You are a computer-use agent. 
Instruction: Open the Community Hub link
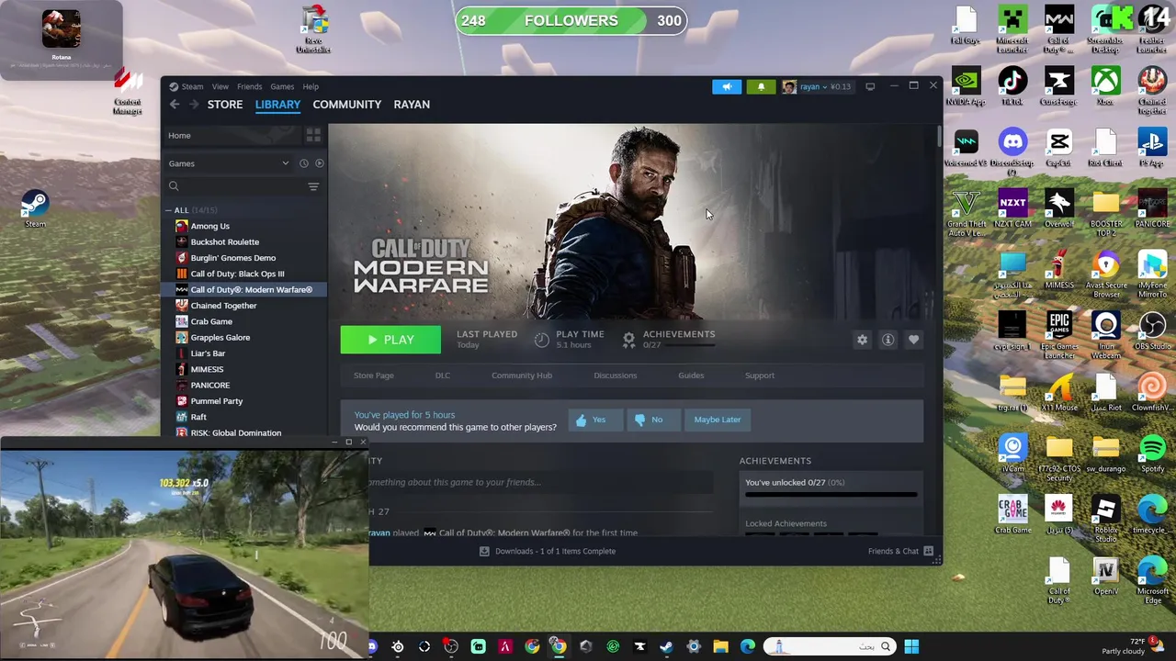tap(522, 375)
